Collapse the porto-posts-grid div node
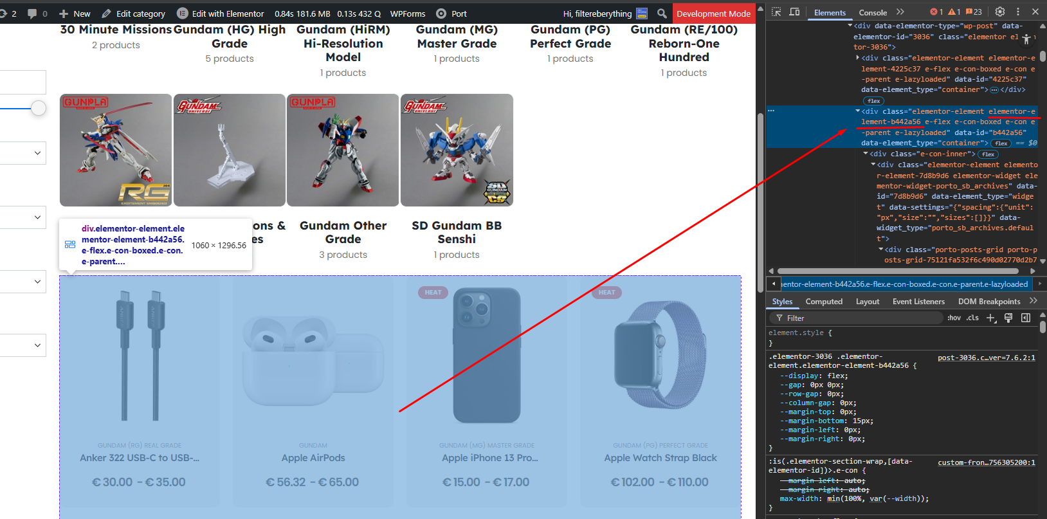1047x519 pixels. (881, 250)
